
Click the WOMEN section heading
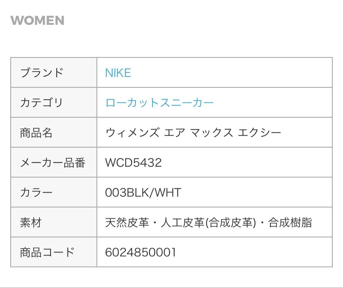[37, 20]
